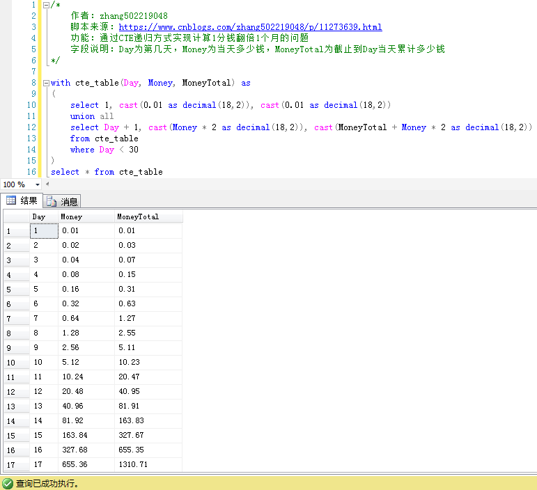Click the green success check icon
The image size is (537, 490).
point(7,483)
